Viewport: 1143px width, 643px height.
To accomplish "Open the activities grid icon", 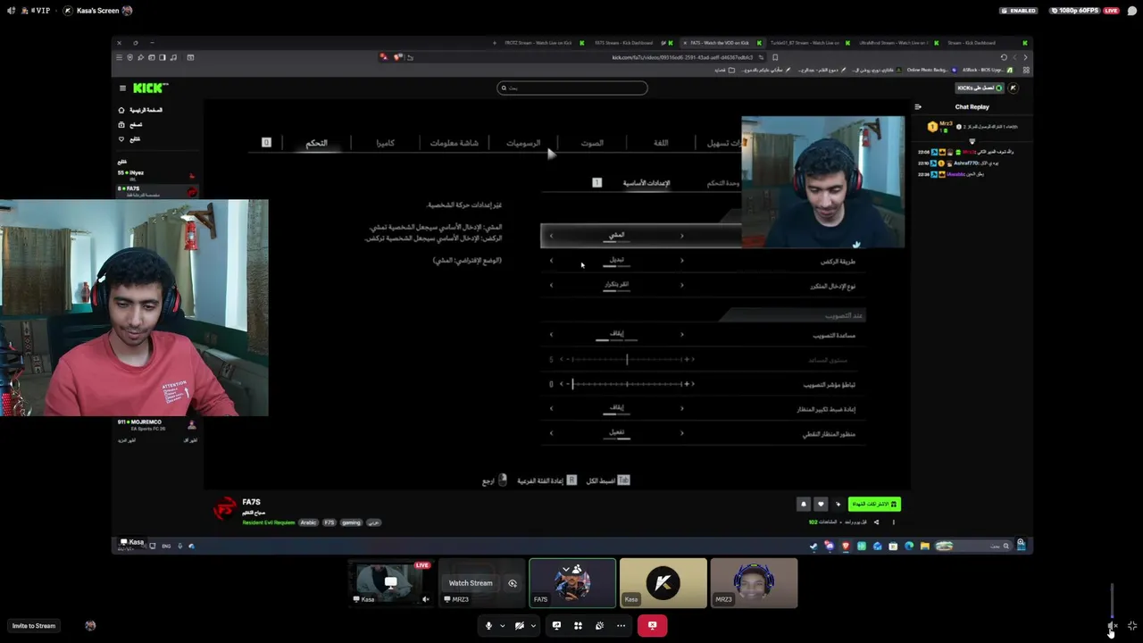I will pyautogui.click(x=578, y=625).
